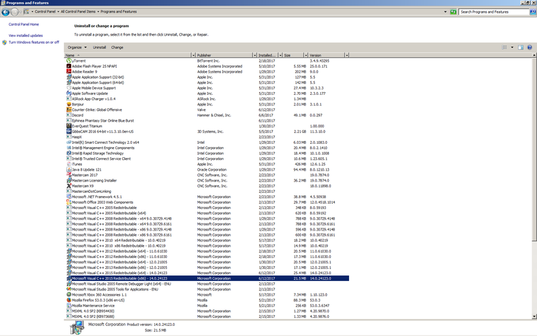Select the Mozilla Firefox 53.0.3 icon
This screenshot has height=336, width=537.
69,300
